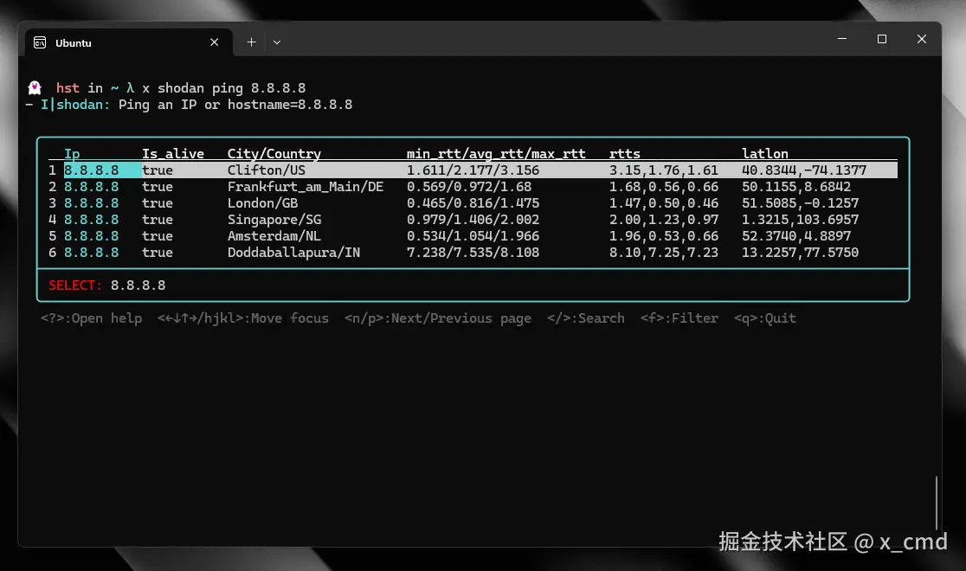This screenshot has width=966, height=571.
Task: Click the min_rtt/avg_rtt/max_rtt column header
Action: tap(496, 153)
